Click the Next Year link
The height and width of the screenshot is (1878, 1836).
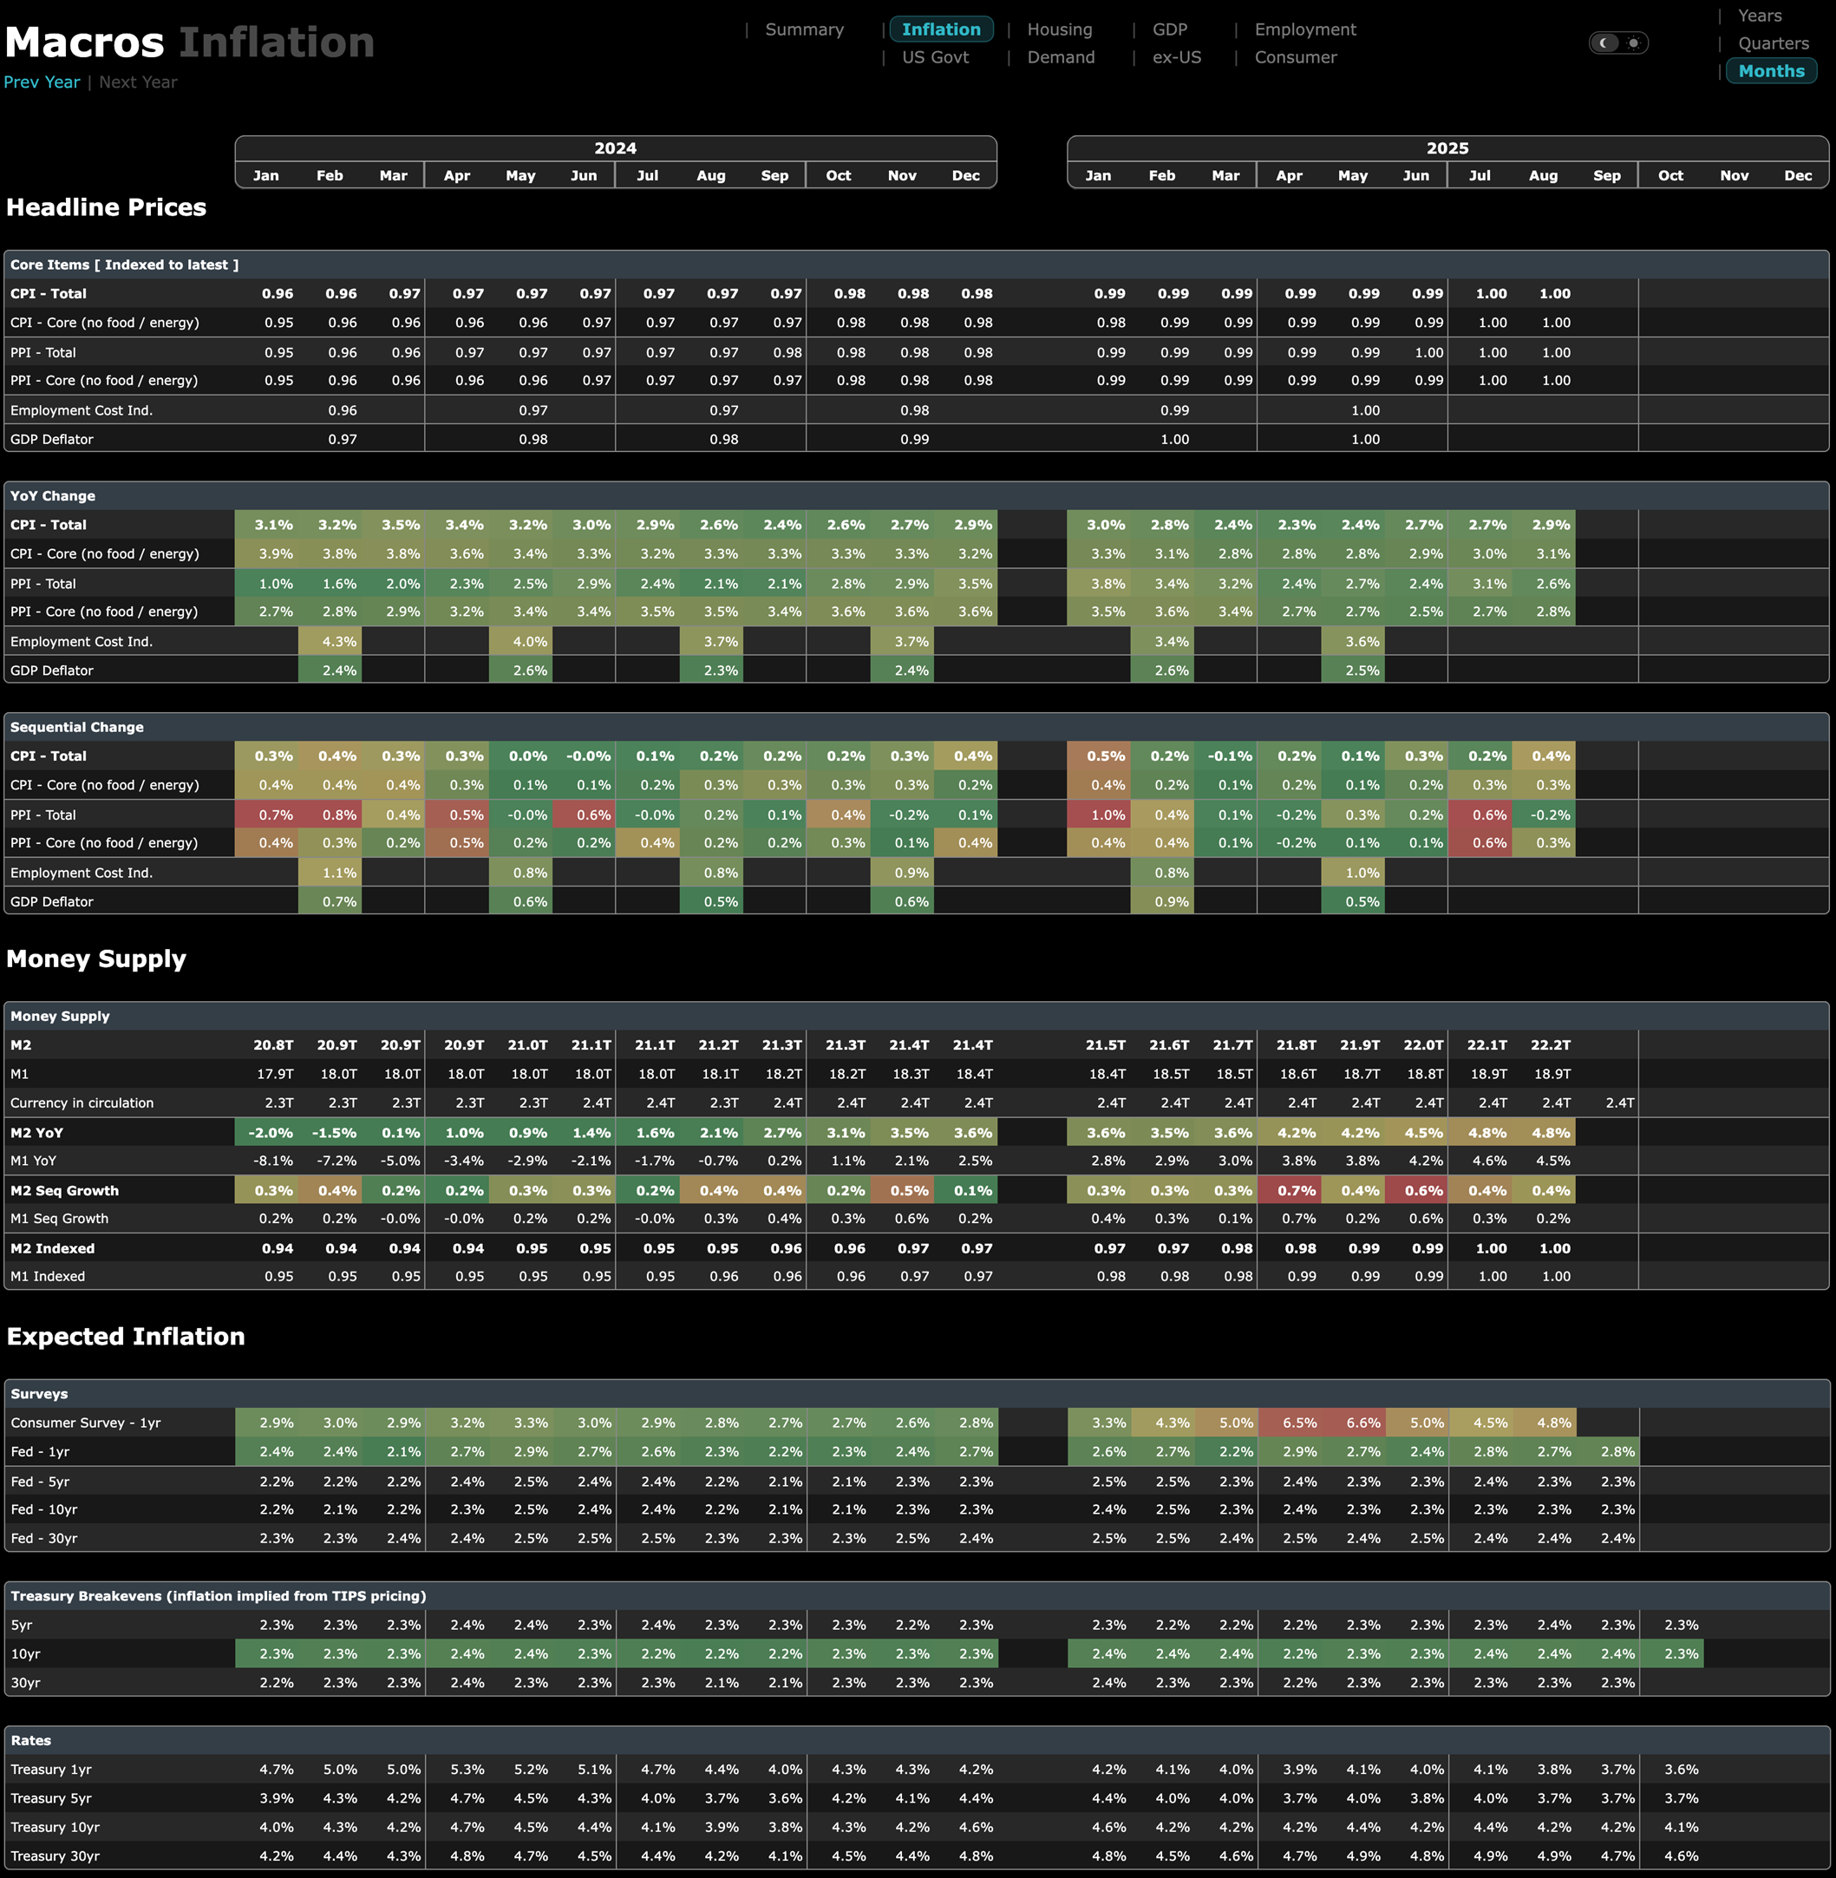(138, 83)
